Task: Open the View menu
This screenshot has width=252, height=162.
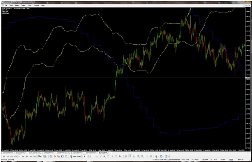Action: 11,6
